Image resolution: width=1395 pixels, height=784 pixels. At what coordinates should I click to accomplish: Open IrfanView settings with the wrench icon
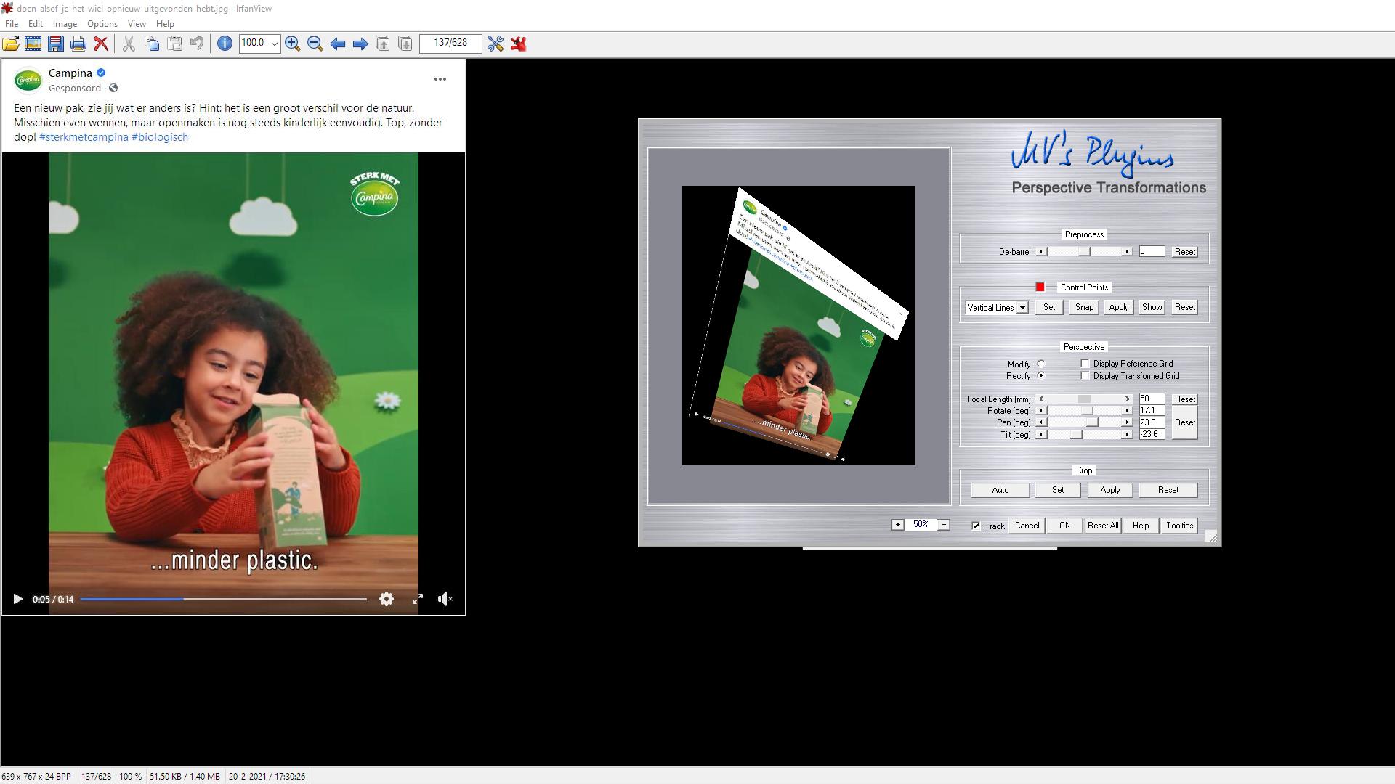[x=496, y=44]
